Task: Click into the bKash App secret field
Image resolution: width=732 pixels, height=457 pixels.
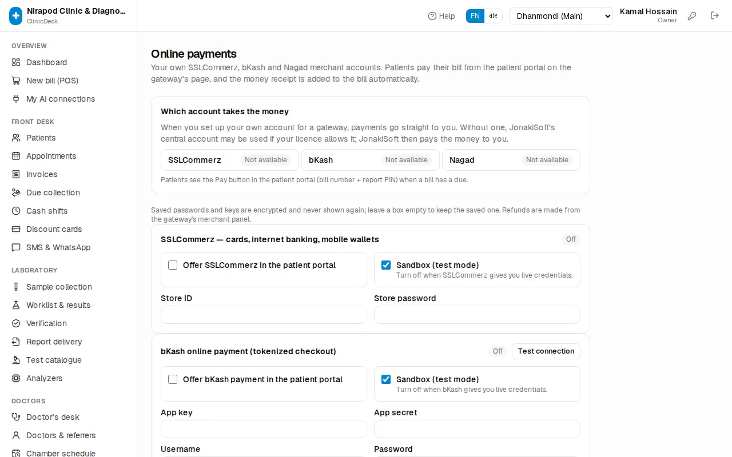Action: 477,429
